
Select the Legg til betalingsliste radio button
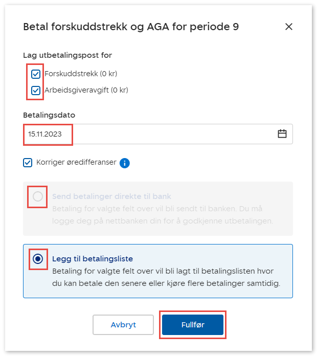tap(38, 259)
